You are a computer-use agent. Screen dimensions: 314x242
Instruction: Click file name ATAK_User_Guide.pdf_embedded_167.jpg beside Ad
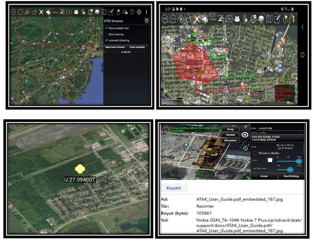[x=240, y=199]
